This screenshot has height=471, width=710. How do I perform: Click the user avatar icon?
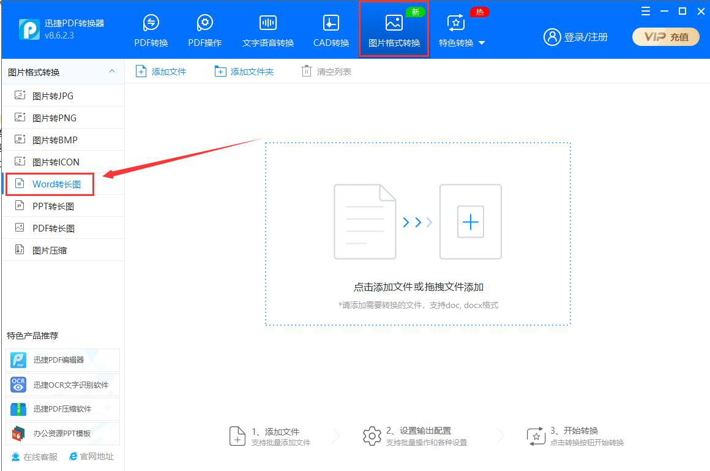point(552,37)
